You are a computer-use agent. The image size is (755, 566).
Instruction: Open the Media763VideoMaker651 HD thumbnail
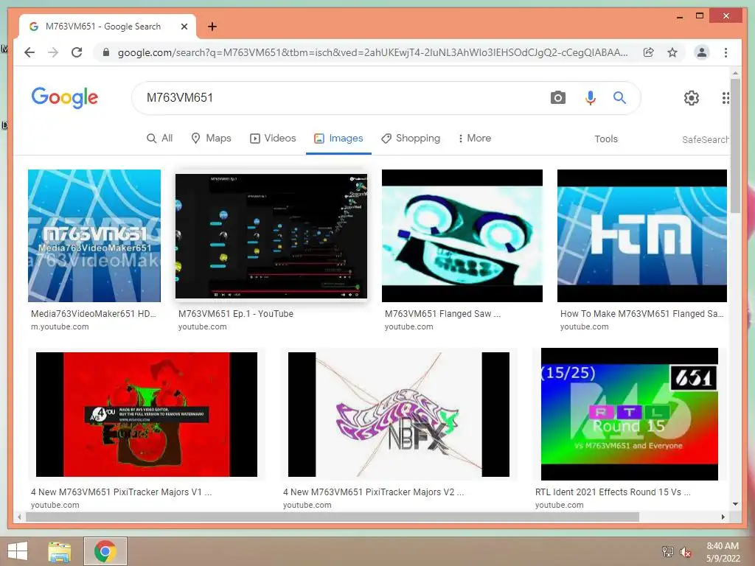(94, 235)
